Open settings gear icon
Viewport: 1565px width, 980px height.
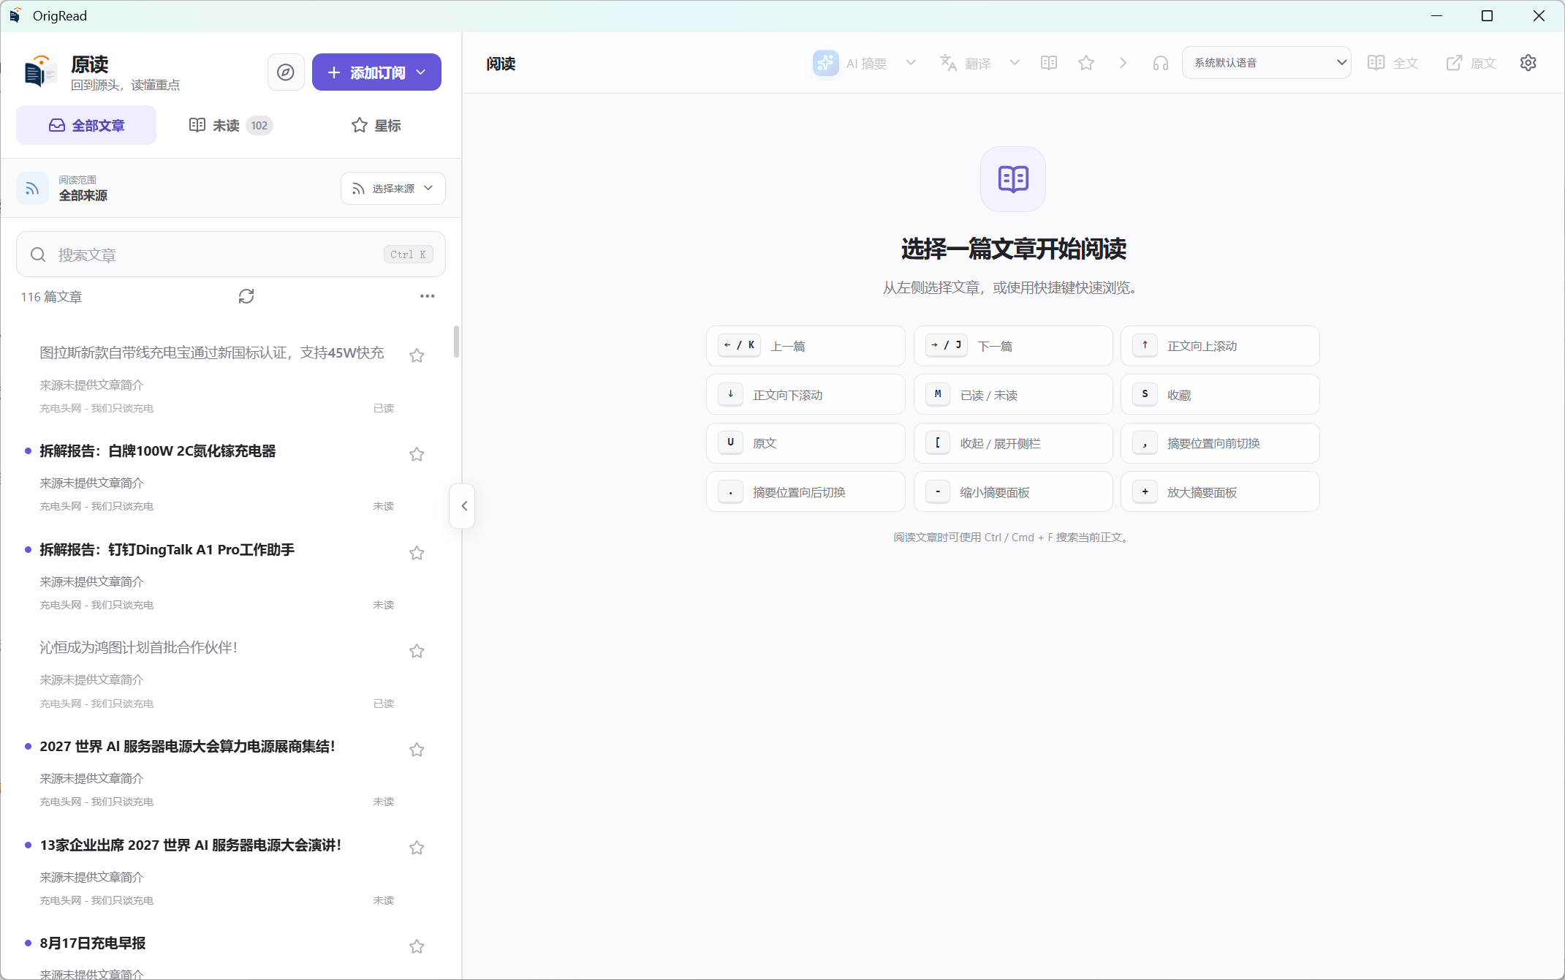coord(1528,63)
